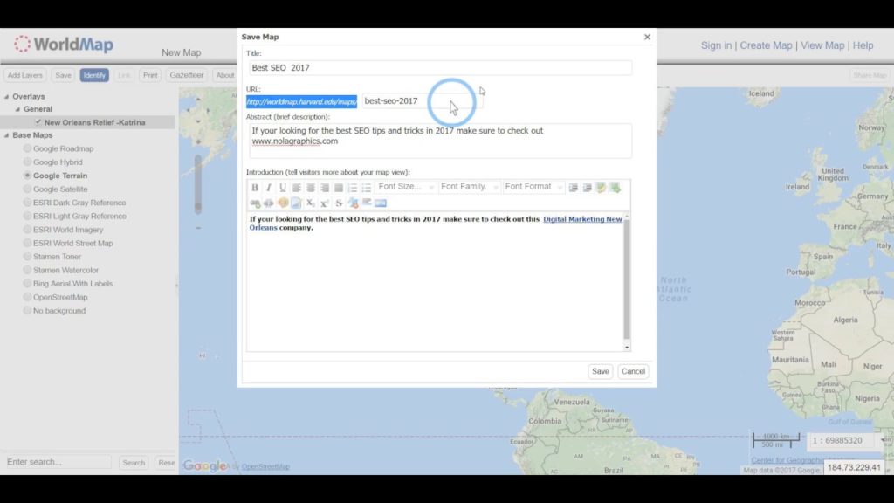This screenshot has height=503, width=894.
Task: Click Print in the toolbar
Action: coord(150,75)
